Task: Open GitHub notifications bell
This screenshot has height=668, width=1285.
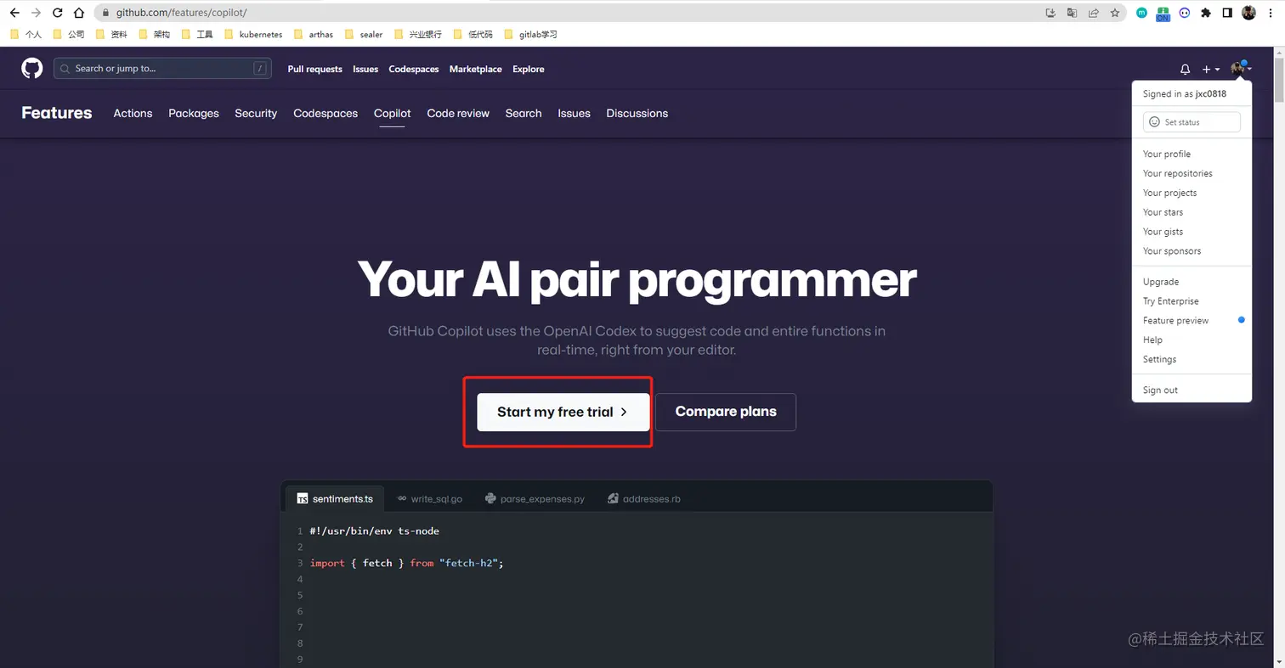Action: (x=1185, y=70)
